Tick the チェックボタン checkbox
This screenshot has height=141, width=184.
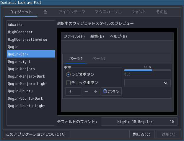click(x=68, y=83)
